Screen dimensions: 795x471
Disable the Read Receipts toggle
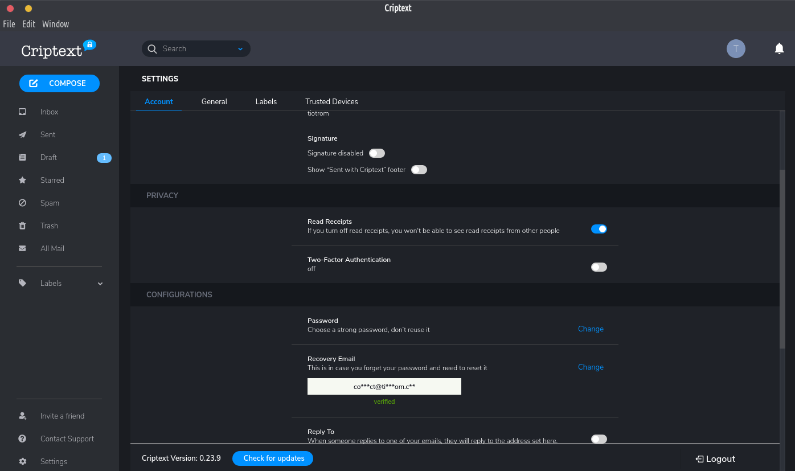599,229
